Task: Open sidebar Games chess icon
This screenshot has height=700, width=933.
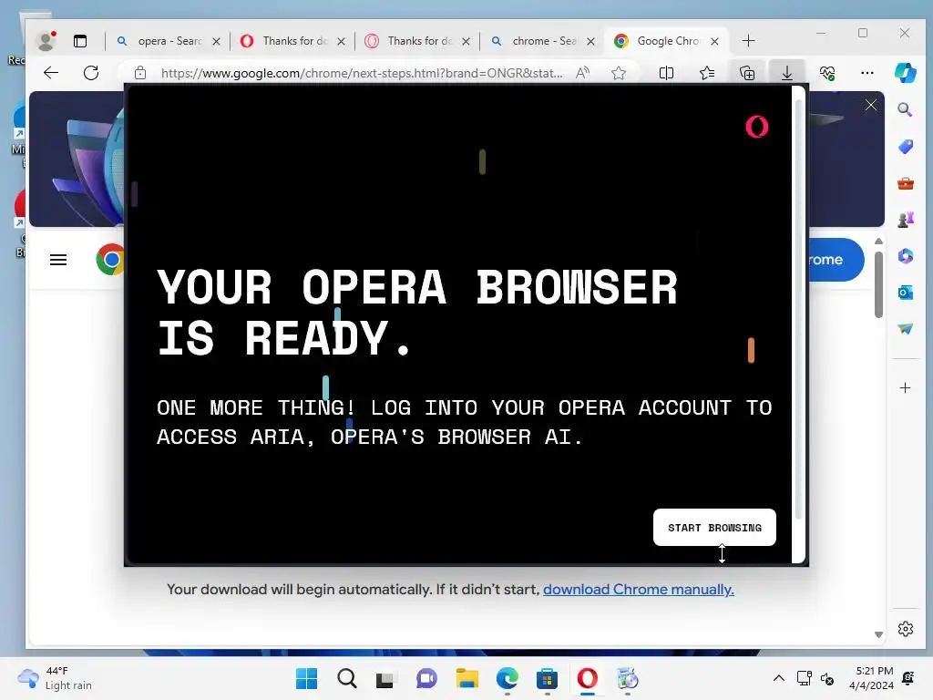Action: (905, 220)
